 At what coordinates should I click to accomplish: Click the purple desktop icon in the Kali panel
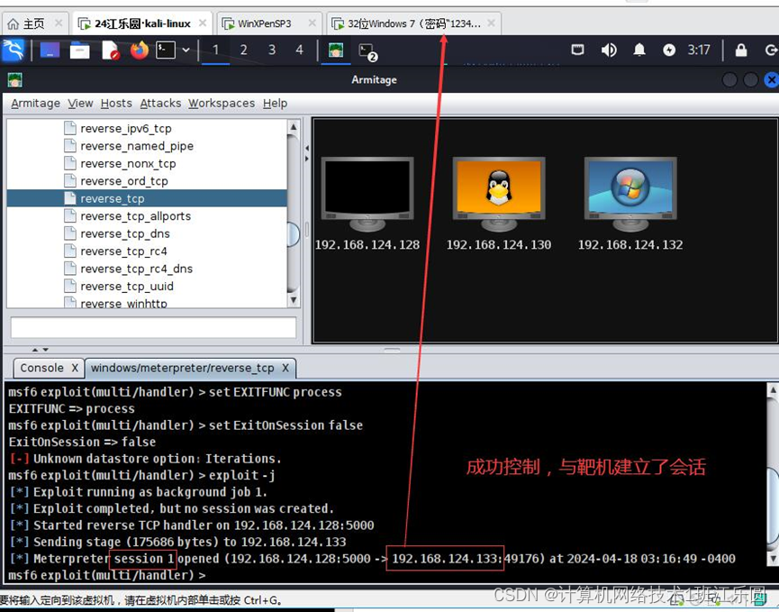50,50
